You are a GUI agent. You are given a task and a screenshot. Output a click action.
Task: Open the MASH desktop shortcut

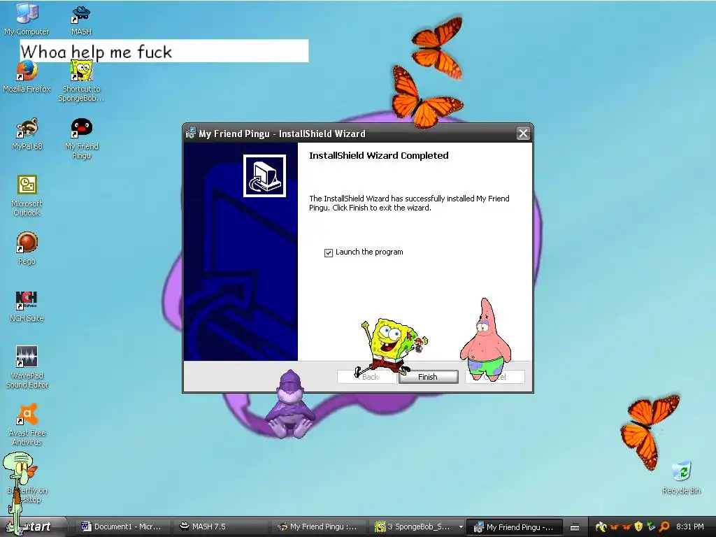point(81,19)
